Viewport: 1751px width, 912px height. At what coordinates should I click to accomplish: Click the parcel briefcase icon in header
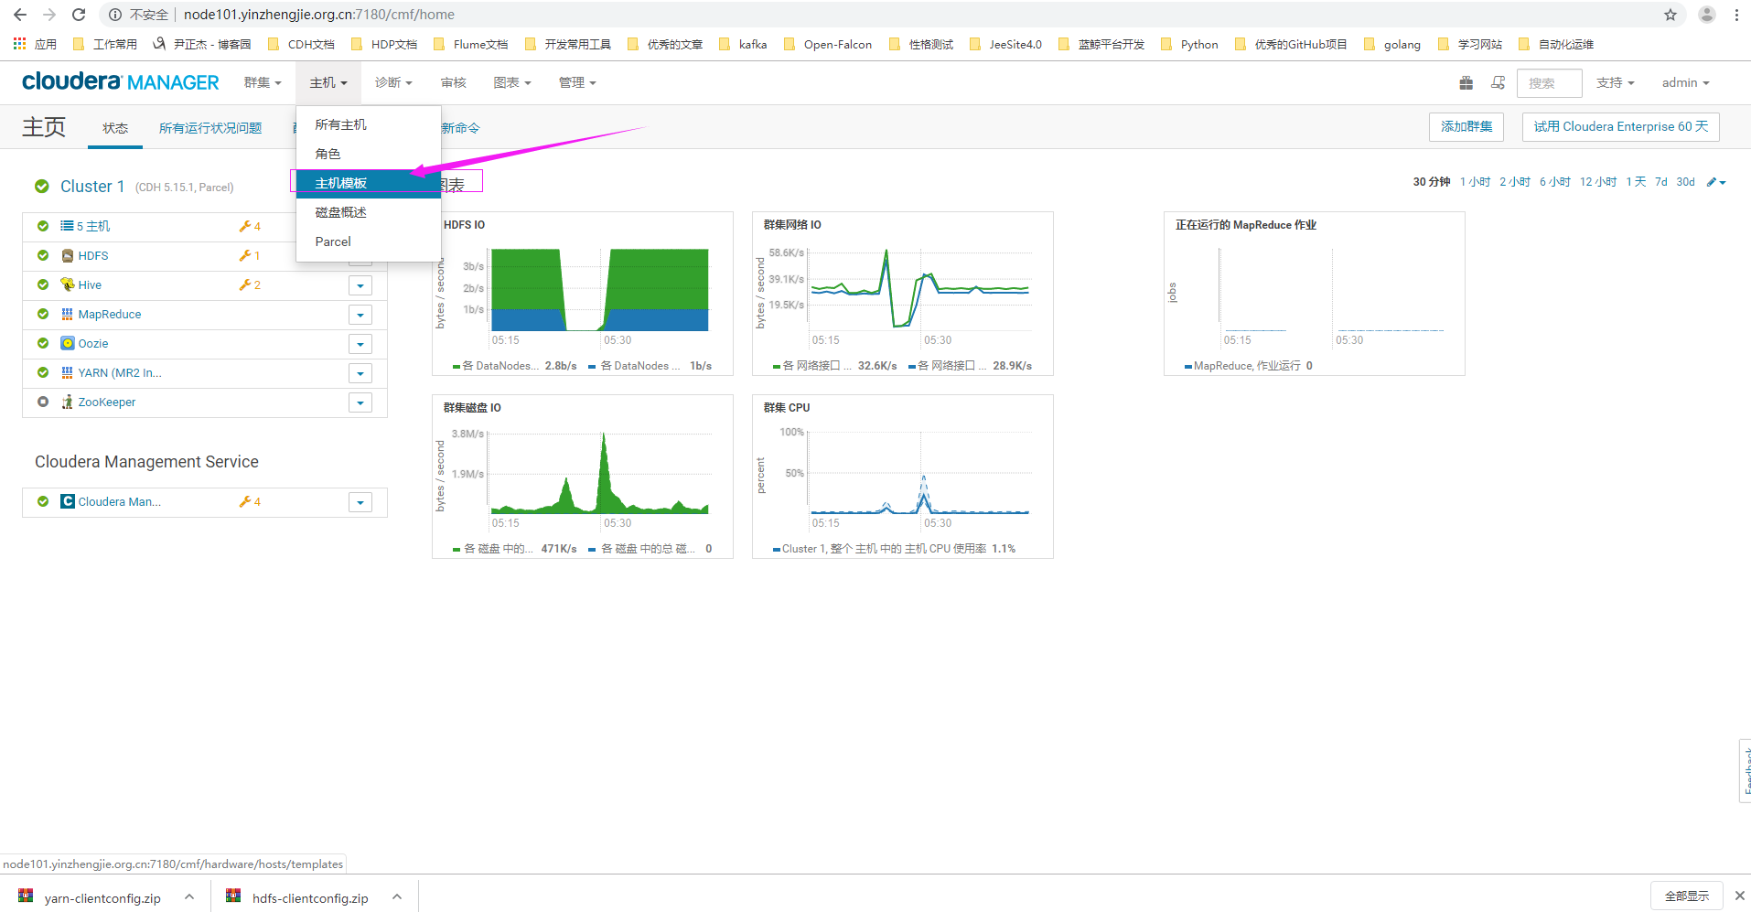click(1466, 83)
